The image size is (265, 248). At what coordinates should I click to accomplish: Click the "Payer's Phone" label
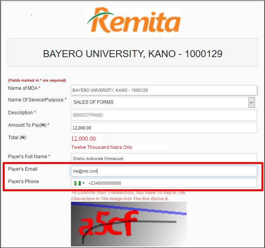[x=23, y=182]
